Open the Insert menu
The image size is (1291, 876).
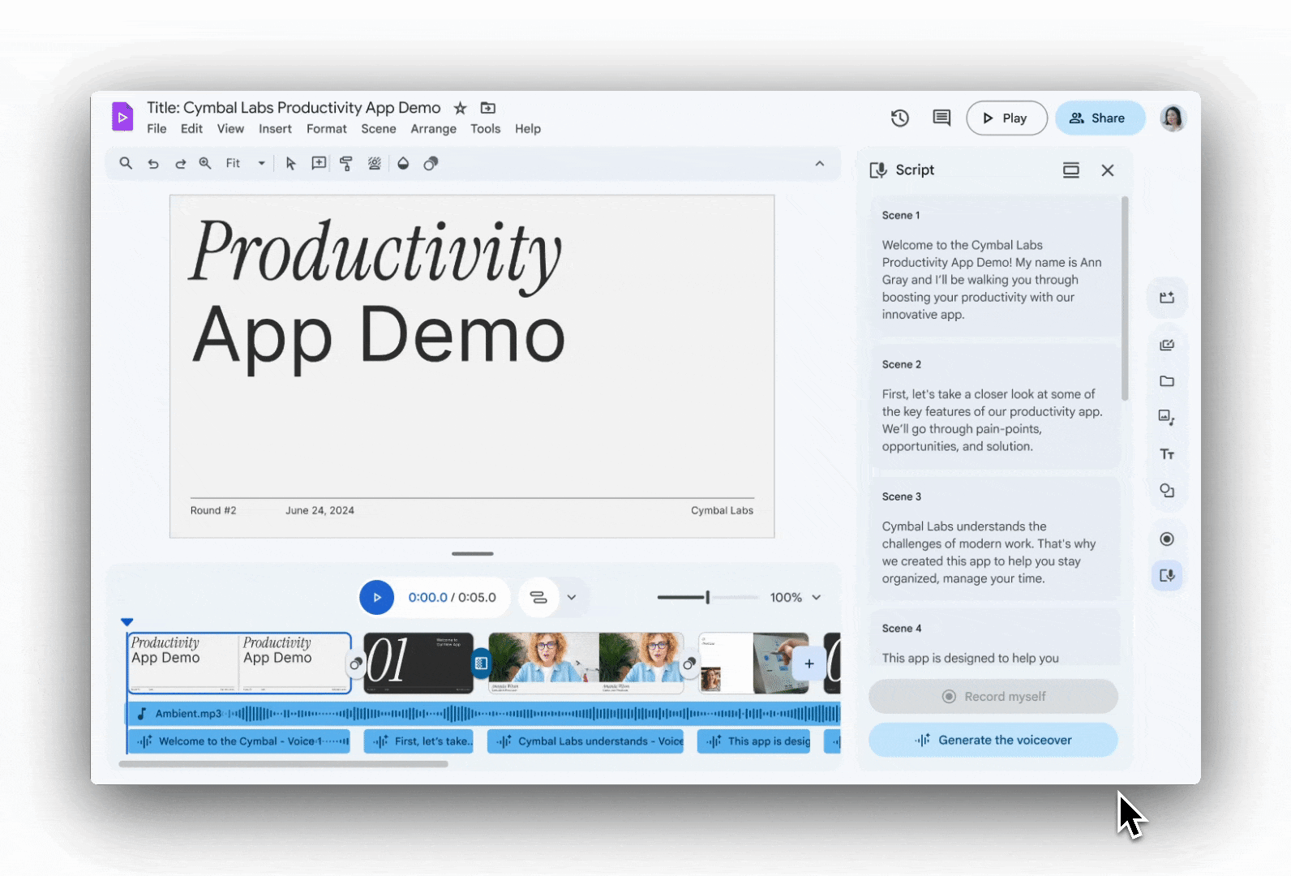(x=275, y=129)
